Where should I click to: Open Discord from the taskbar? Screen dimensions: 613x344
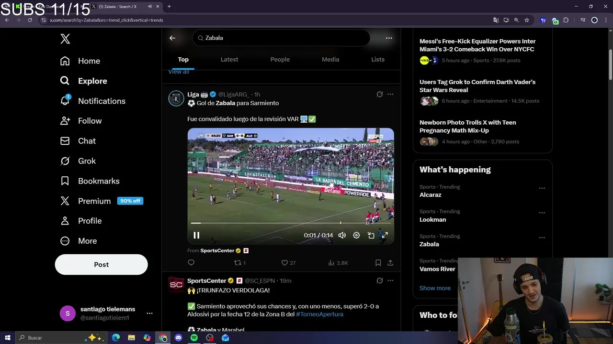[x=178, y=338]
